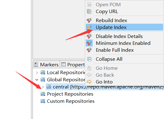Click the Custom Repositories folder icon

tap(43, 101)
